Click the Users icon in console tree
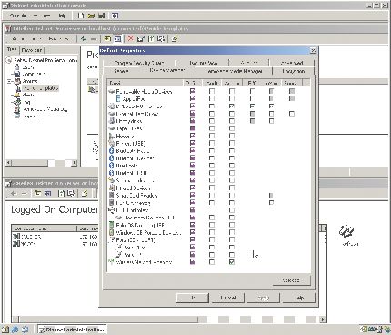The width and height of the screenshot is (391, 335). tap(17, 67)
